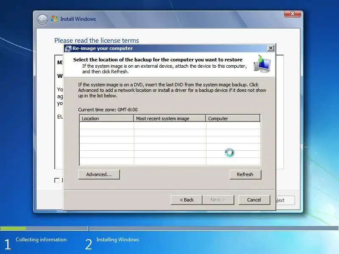Click the Advanced... button
This screenshot has height=254, width=339.
point(99,174)
